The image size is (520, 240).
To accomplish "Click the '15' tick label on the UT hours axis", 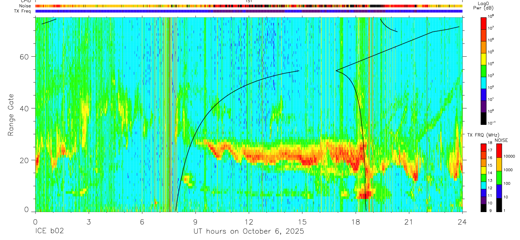I will pyautogui.click(x=302, y=221).
